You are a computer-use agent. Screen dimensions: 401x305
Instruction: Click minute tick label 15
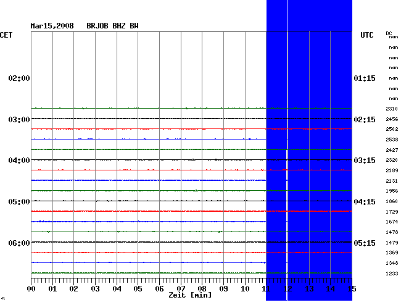click(x=352, y=289)
